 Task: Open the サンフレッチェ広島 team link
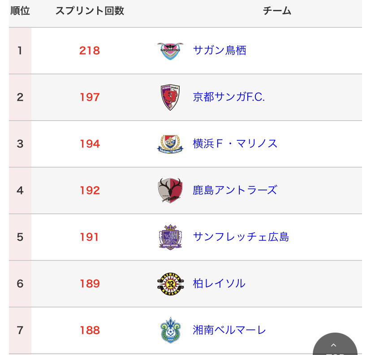coord(241,237)
